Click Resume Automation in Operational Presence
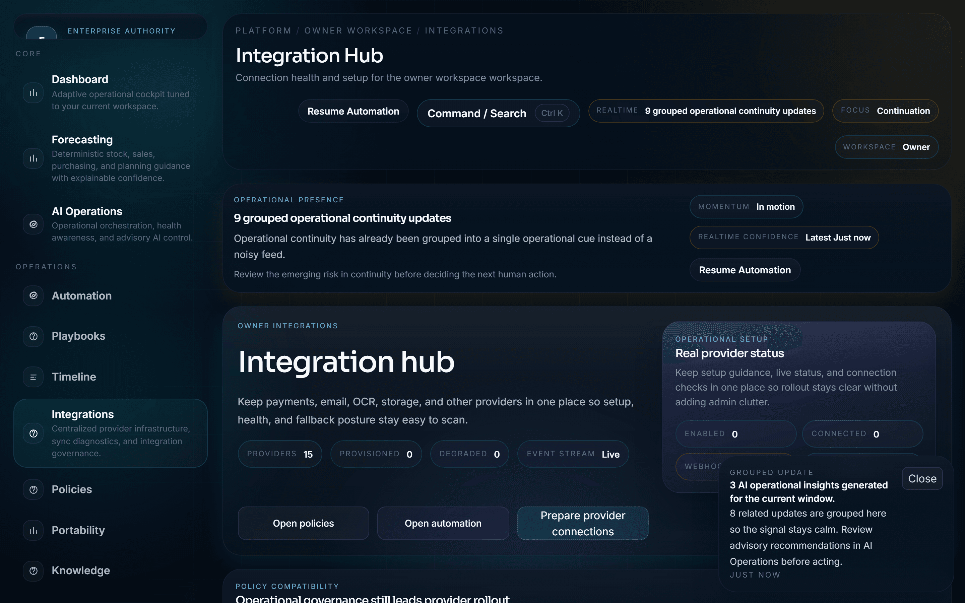This screenshot has width=965, height=603. 745,270
